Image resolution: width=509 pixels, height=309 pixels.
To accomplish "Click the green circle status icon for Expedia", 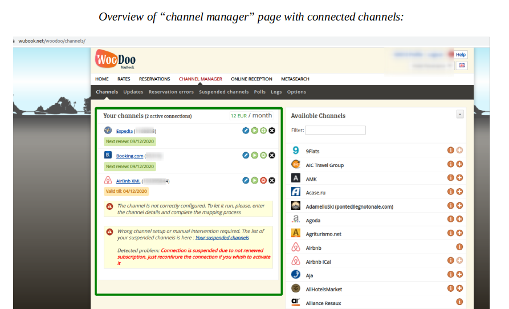I will coord(263,131).
